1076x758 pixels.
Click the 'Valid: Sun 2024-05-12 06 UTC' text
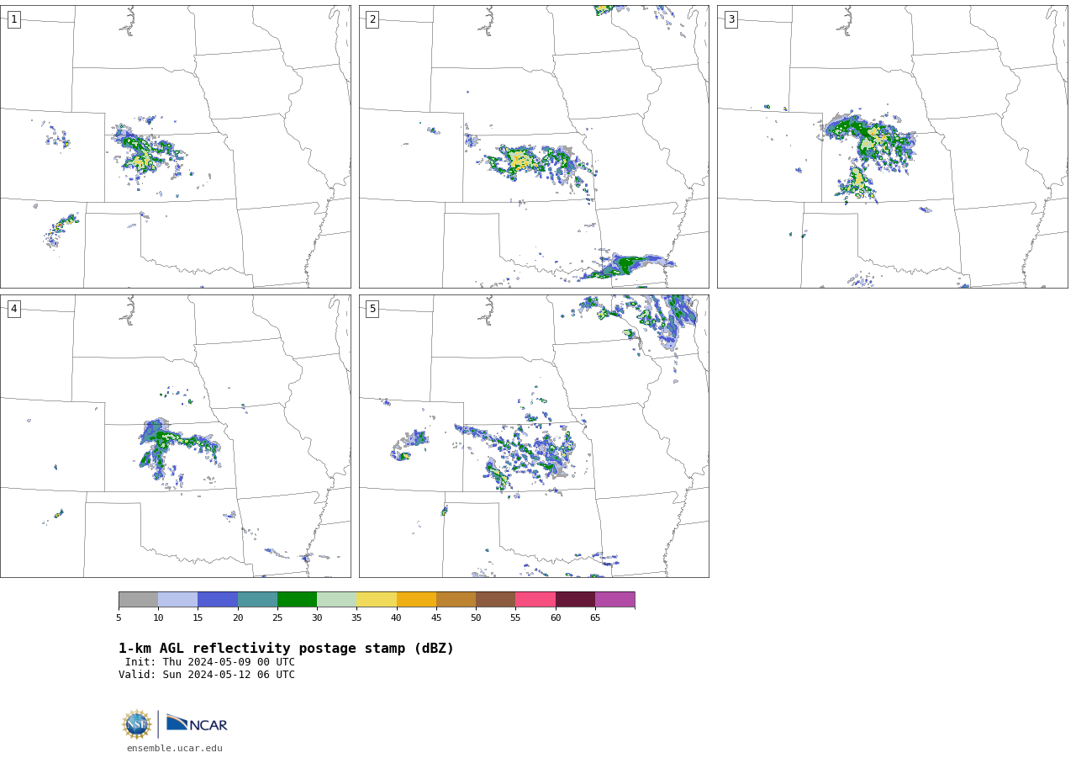207,675
